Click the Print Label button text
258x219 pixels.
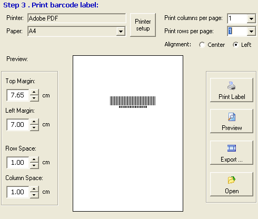click(232, 97)
